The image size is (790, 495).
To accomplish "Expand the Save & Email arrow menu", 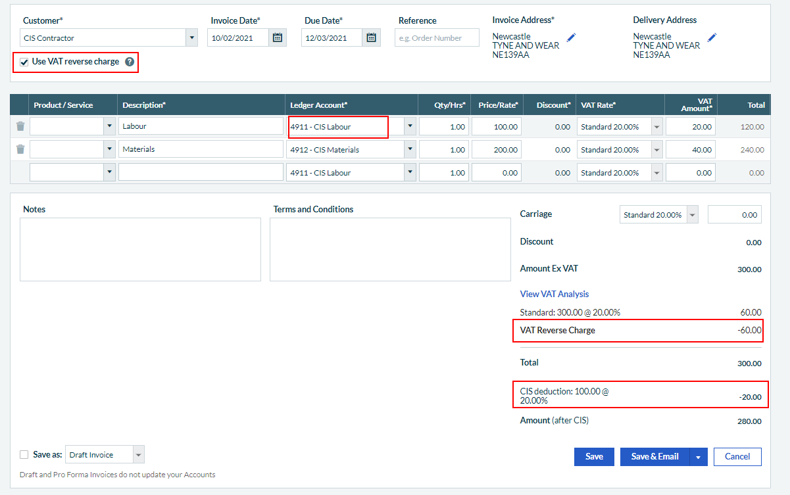I will pyautogui.click(x=698, y=457).
